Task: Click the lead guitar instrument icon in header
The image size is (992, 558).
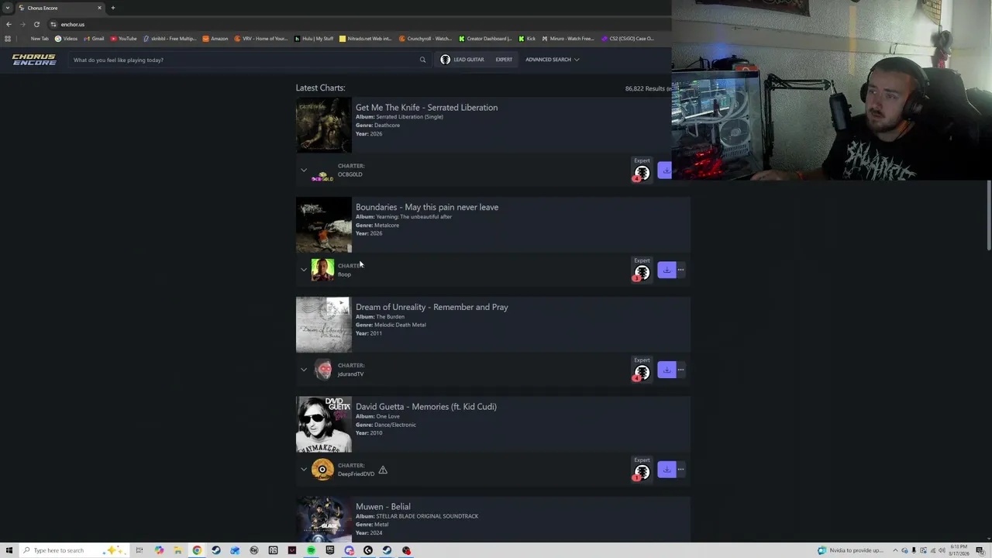Action: (445, 60)
